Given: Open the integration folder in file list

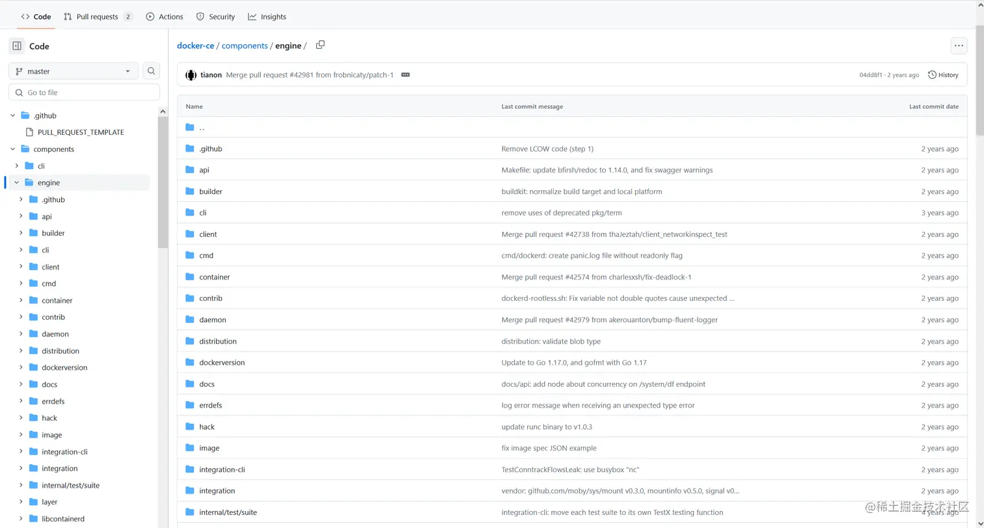Looking at the screenshot, I should click(217, 491).
